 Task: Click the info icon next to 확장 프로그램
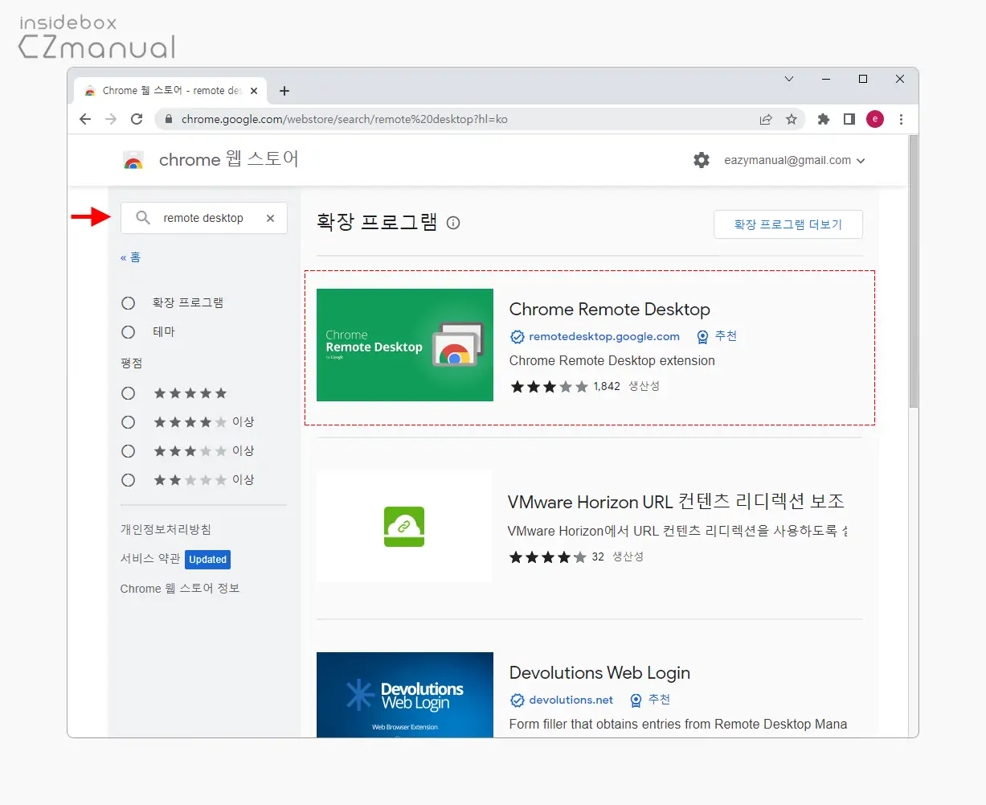point(453,223)
